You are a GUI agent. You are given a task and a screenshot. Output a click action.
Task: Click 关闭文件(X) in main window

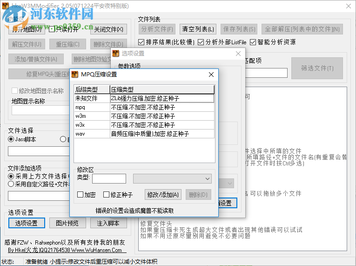(108, 29)
